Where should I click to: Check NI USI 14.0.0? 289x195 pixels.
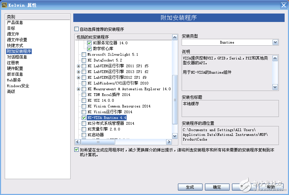click(84, 100)
